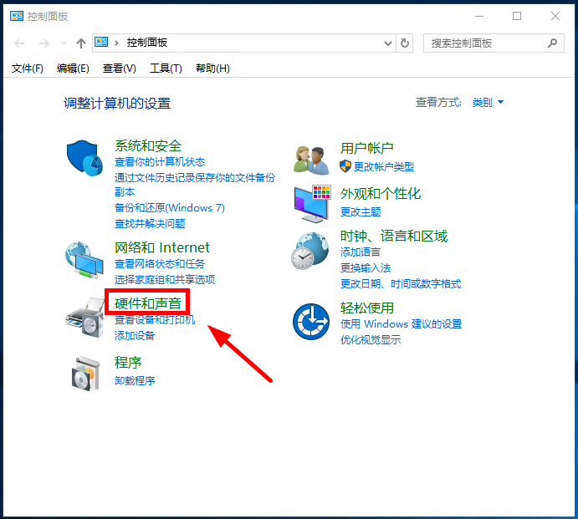Click the Hardware and Sound printer icon

tap(84, 320)
